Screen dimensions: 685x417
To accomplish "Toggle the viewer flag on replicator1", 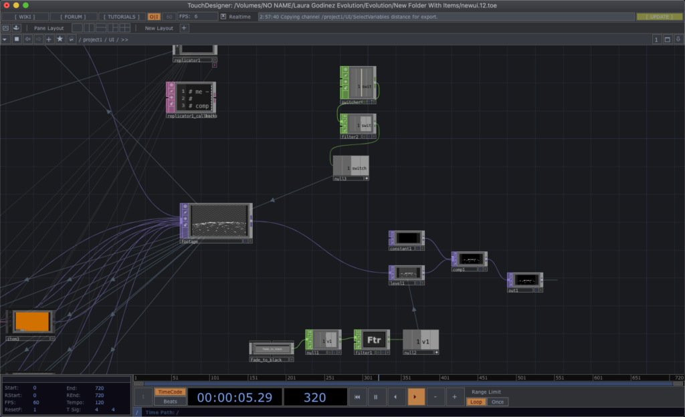I will point(215,59).
